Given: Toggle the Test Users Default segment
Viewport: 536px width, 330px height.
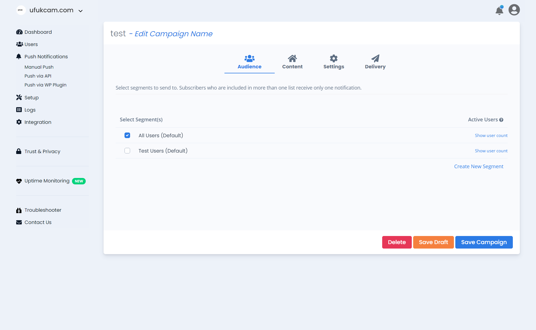Looking at the screenshot, I should [x=128, y=150].
